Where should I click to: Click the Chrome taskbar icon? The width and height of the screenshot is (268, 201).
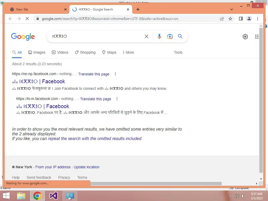tap(37, 196)
